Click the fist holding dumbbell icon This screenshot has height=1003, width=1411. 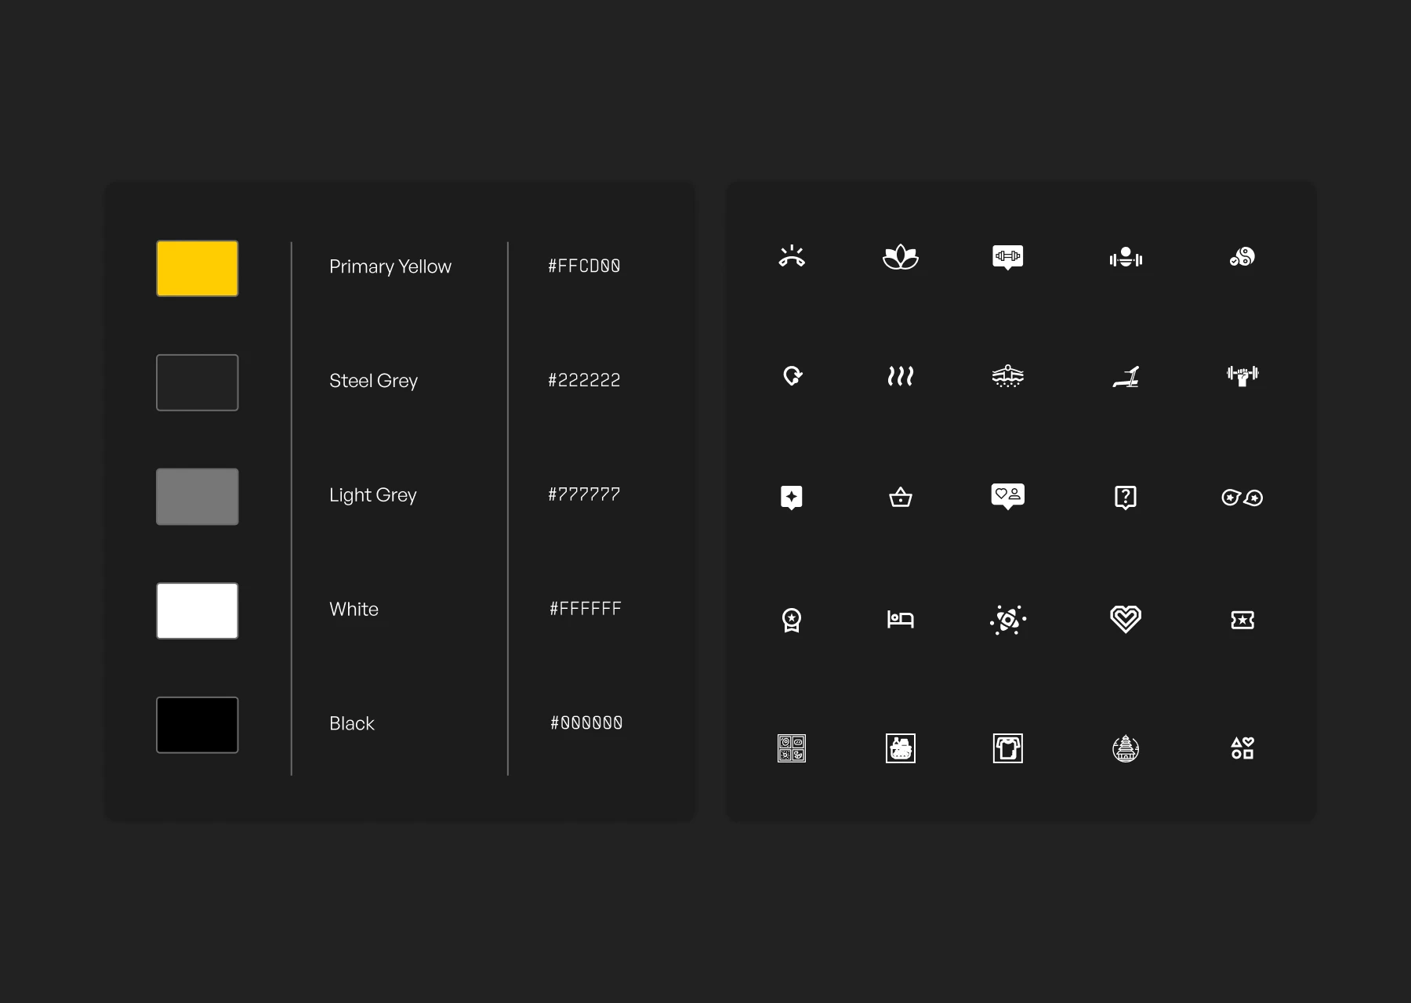pos(1242,376)
